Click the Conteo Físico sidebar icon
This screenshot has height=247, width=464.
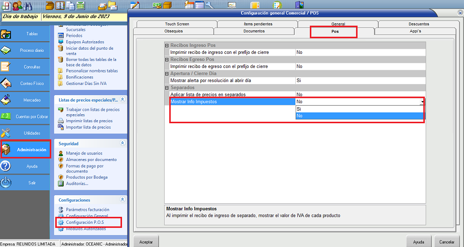6,84
